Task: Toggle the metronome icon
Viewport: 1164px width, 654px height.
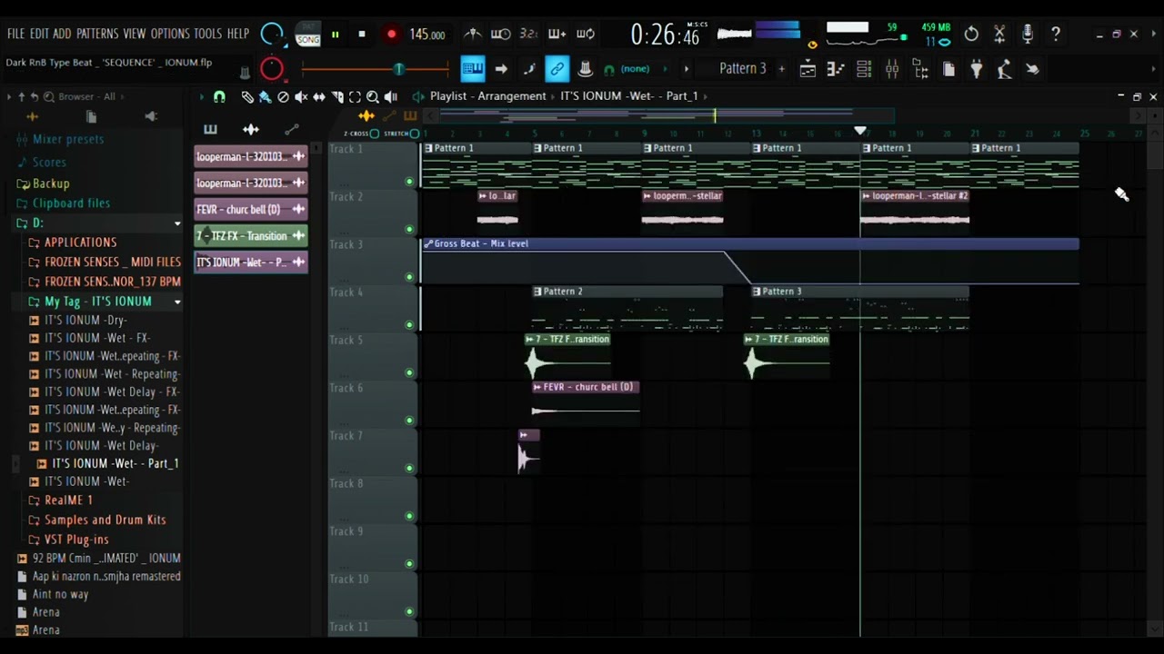Action: pos(473,35)
